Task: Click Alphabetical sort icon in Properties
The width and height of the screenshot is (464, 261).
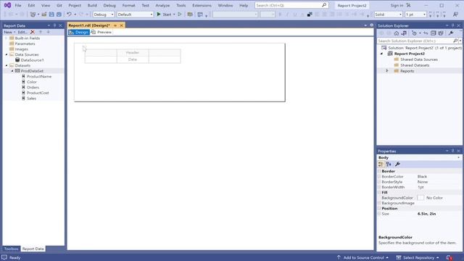Action: [x=389, y=164]
